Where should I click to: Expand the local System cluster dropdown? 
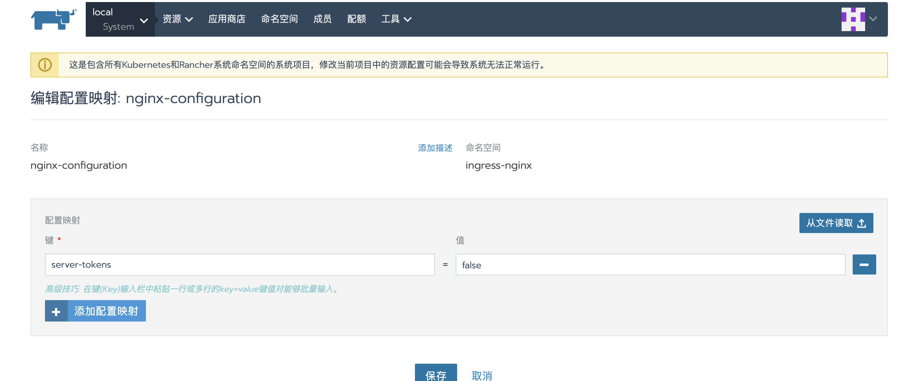point(120,19)
